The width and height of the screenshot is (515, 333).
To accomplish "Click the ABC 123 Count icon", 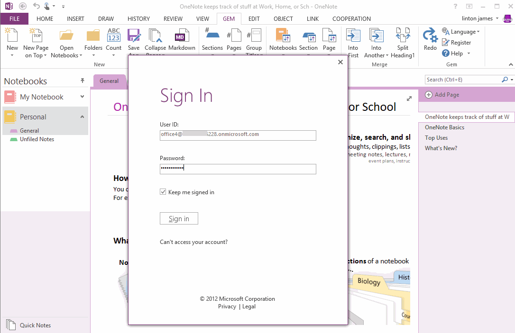I will pyautogui.click(x=114, y=35).
